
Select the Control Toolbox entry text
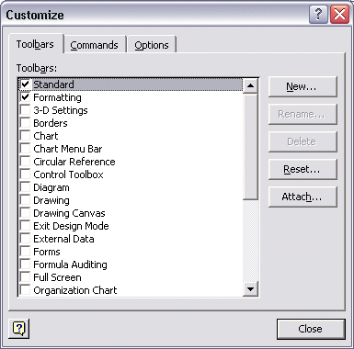[x=68, y=174]
